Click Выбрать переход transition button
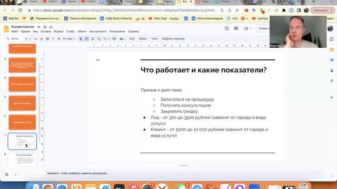 [x=173, y=39]
